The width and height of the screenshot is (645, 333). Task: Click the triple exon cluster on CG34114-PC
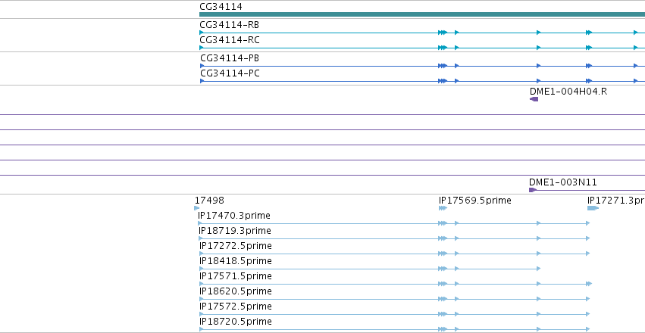point(443,81)
